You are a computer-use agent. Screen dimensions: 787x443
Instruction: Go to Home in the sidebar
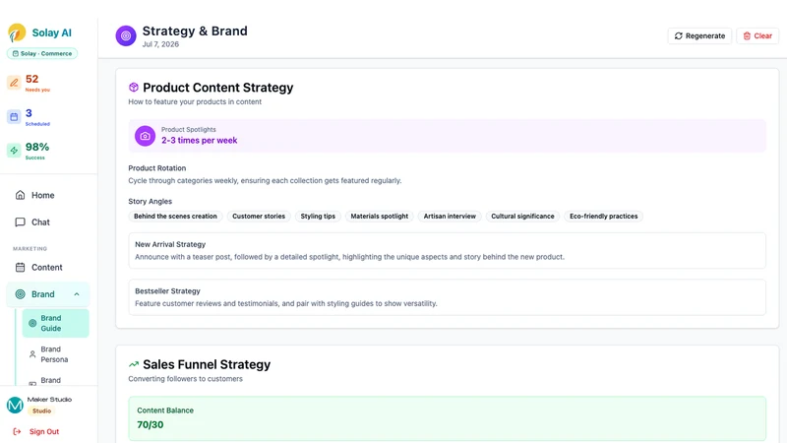click(48, 195)
